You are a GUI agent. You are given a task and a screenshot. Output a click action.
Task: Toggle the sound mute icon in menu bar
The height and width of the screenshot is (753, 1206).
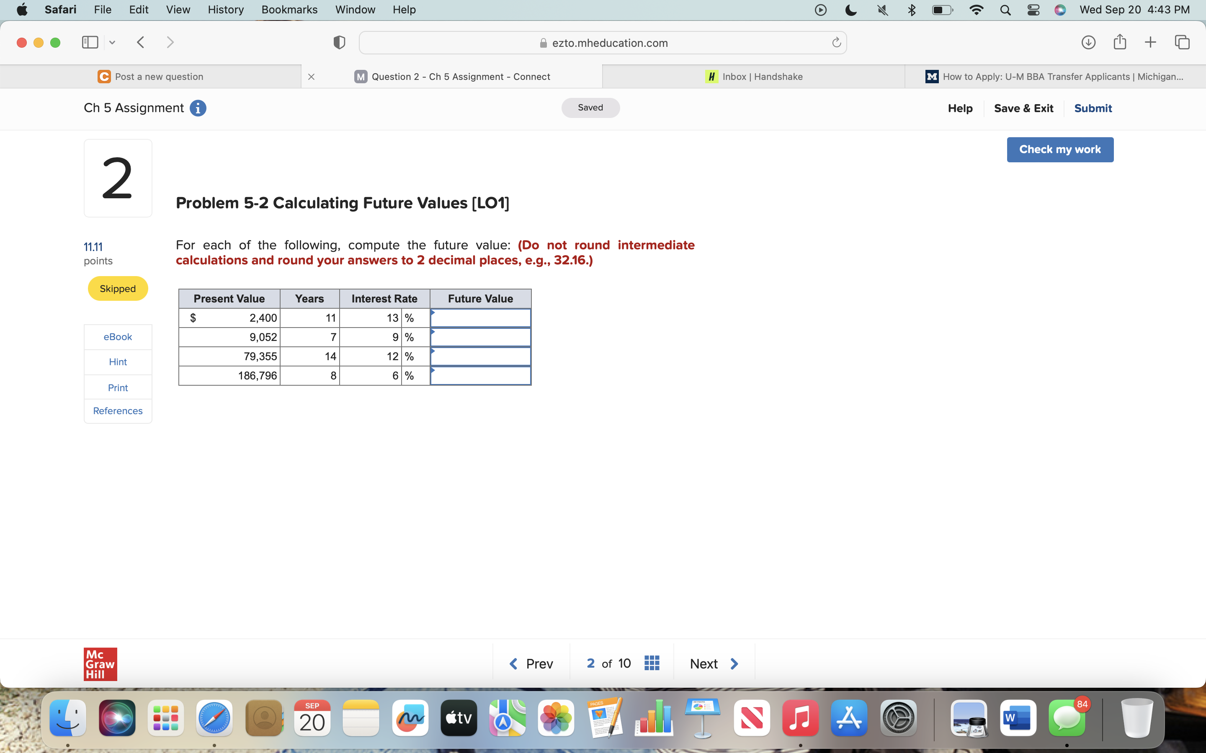883,10
